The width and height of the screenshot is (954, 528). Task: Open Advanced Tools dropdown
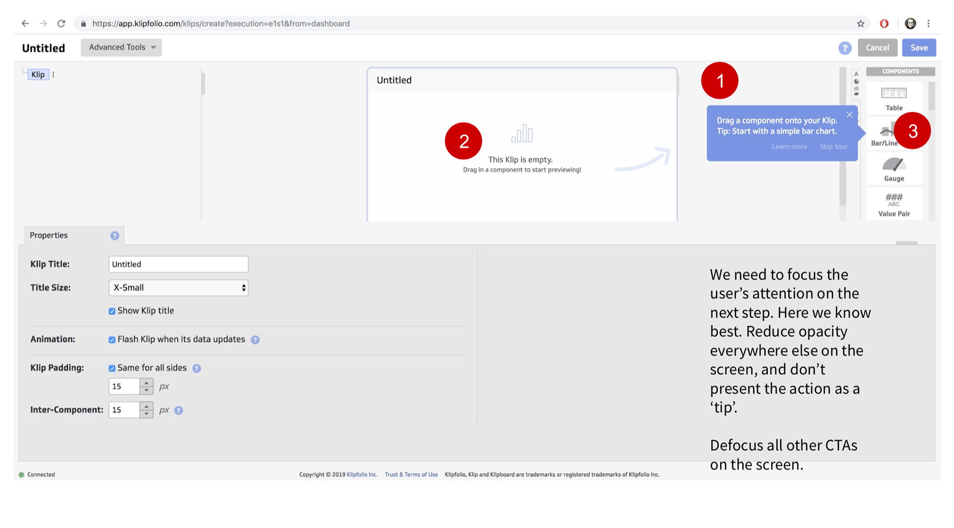pos(121,47)
